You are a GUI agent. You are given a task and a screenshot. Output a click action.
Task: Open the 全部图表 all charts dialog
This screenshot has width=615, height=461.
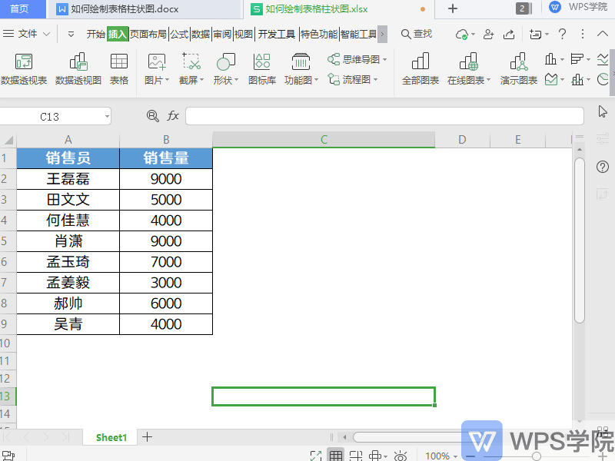(420, 69)
